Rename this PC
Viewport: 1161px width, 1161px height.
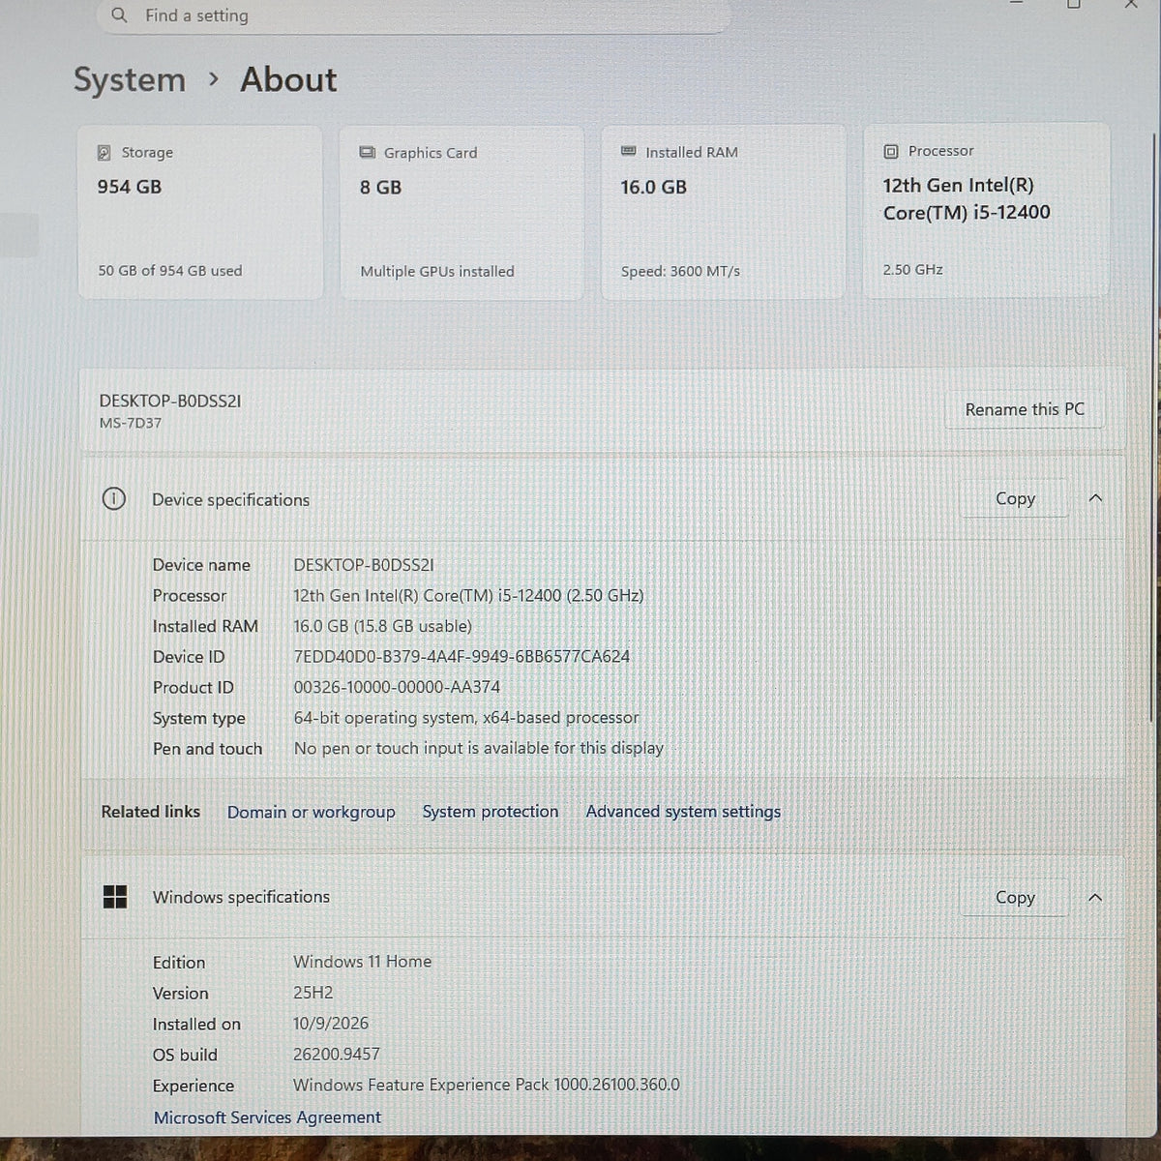pyautogui.click(x=1025, y=409)
